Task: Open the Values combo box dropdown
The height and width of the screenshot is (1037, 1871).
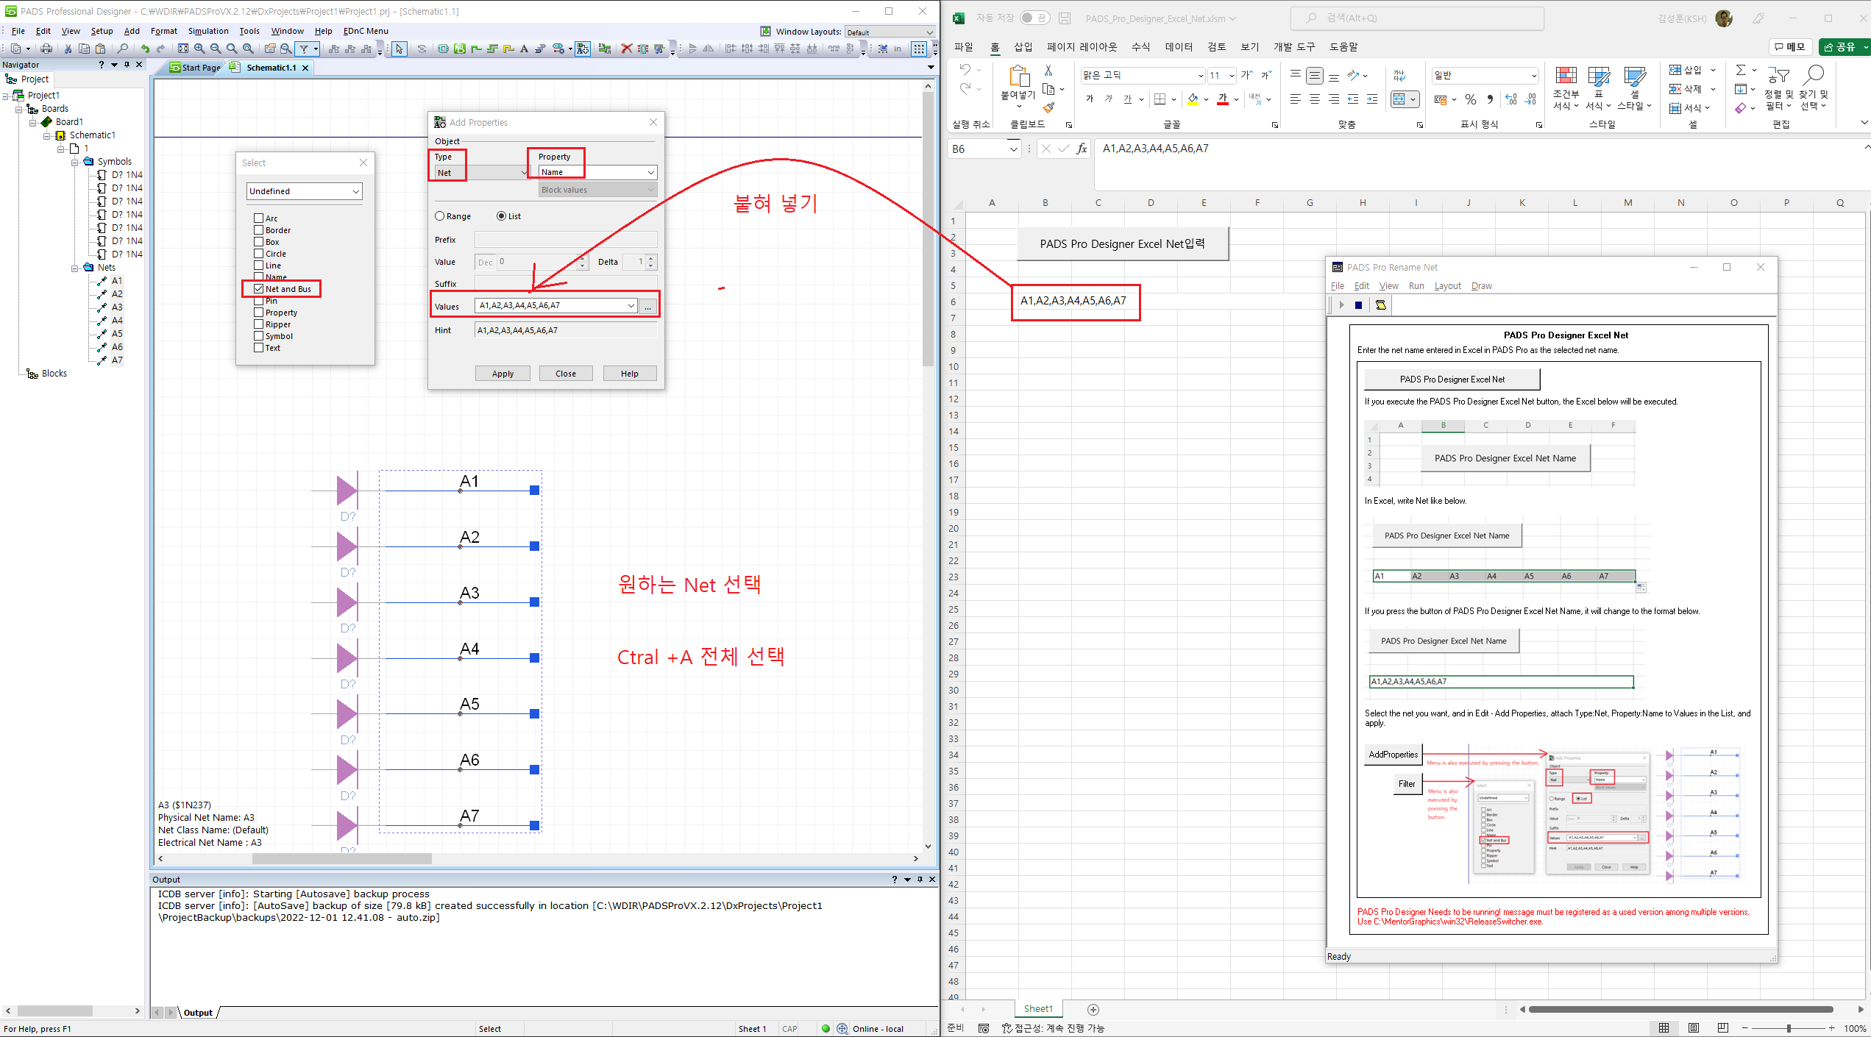Action: point(631,306)
